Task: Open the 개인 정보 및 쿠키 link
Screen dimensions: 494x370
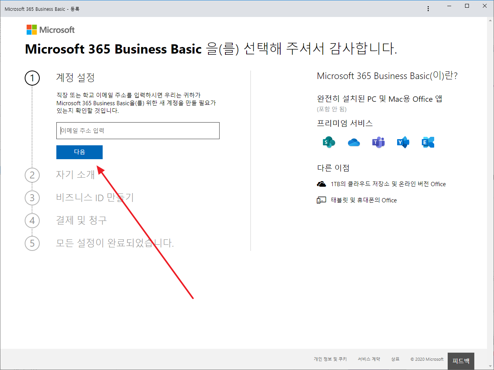Action: coord(330,359)
